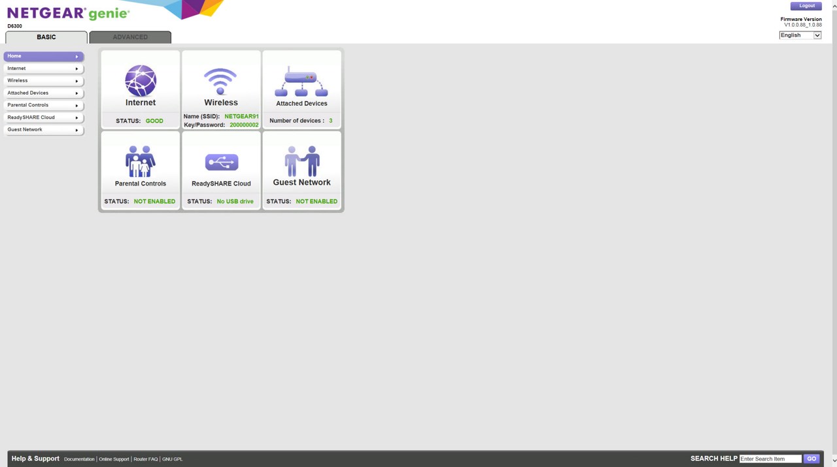Open the Guest Network people icon
This screenshot has width=837, height=467.
tap(302, 161)
